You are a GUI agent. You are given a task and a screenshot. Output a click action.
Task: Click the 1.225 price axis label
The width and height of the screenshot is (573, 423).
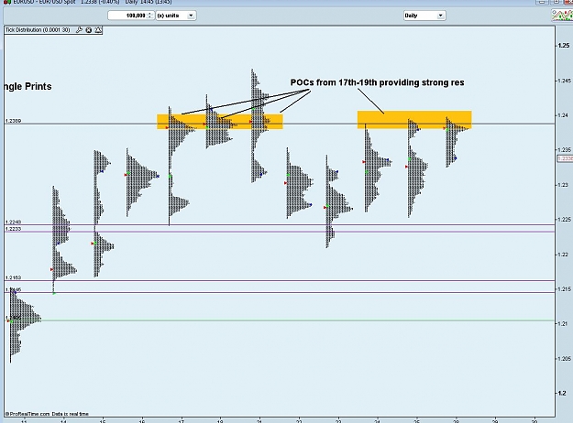coord(565,220)
